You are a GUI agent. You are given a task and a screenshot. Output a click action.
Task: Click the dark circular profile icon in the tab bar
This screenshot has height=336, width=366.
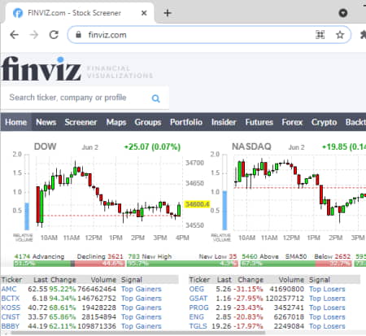coord(343,13)
